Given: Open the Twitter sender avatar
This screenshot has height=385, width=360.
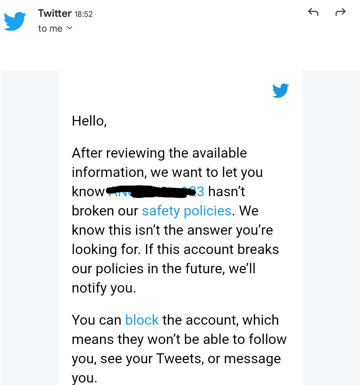Looking at the screenshot, I should 15,21.
